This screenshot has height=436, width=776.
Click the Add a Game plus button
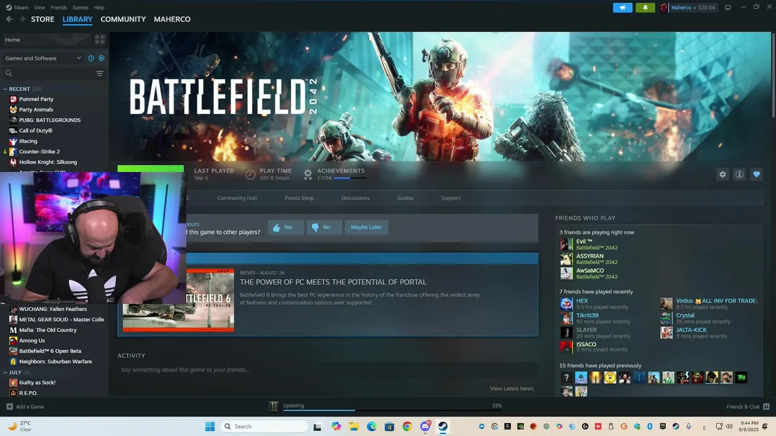pos(9,407)
